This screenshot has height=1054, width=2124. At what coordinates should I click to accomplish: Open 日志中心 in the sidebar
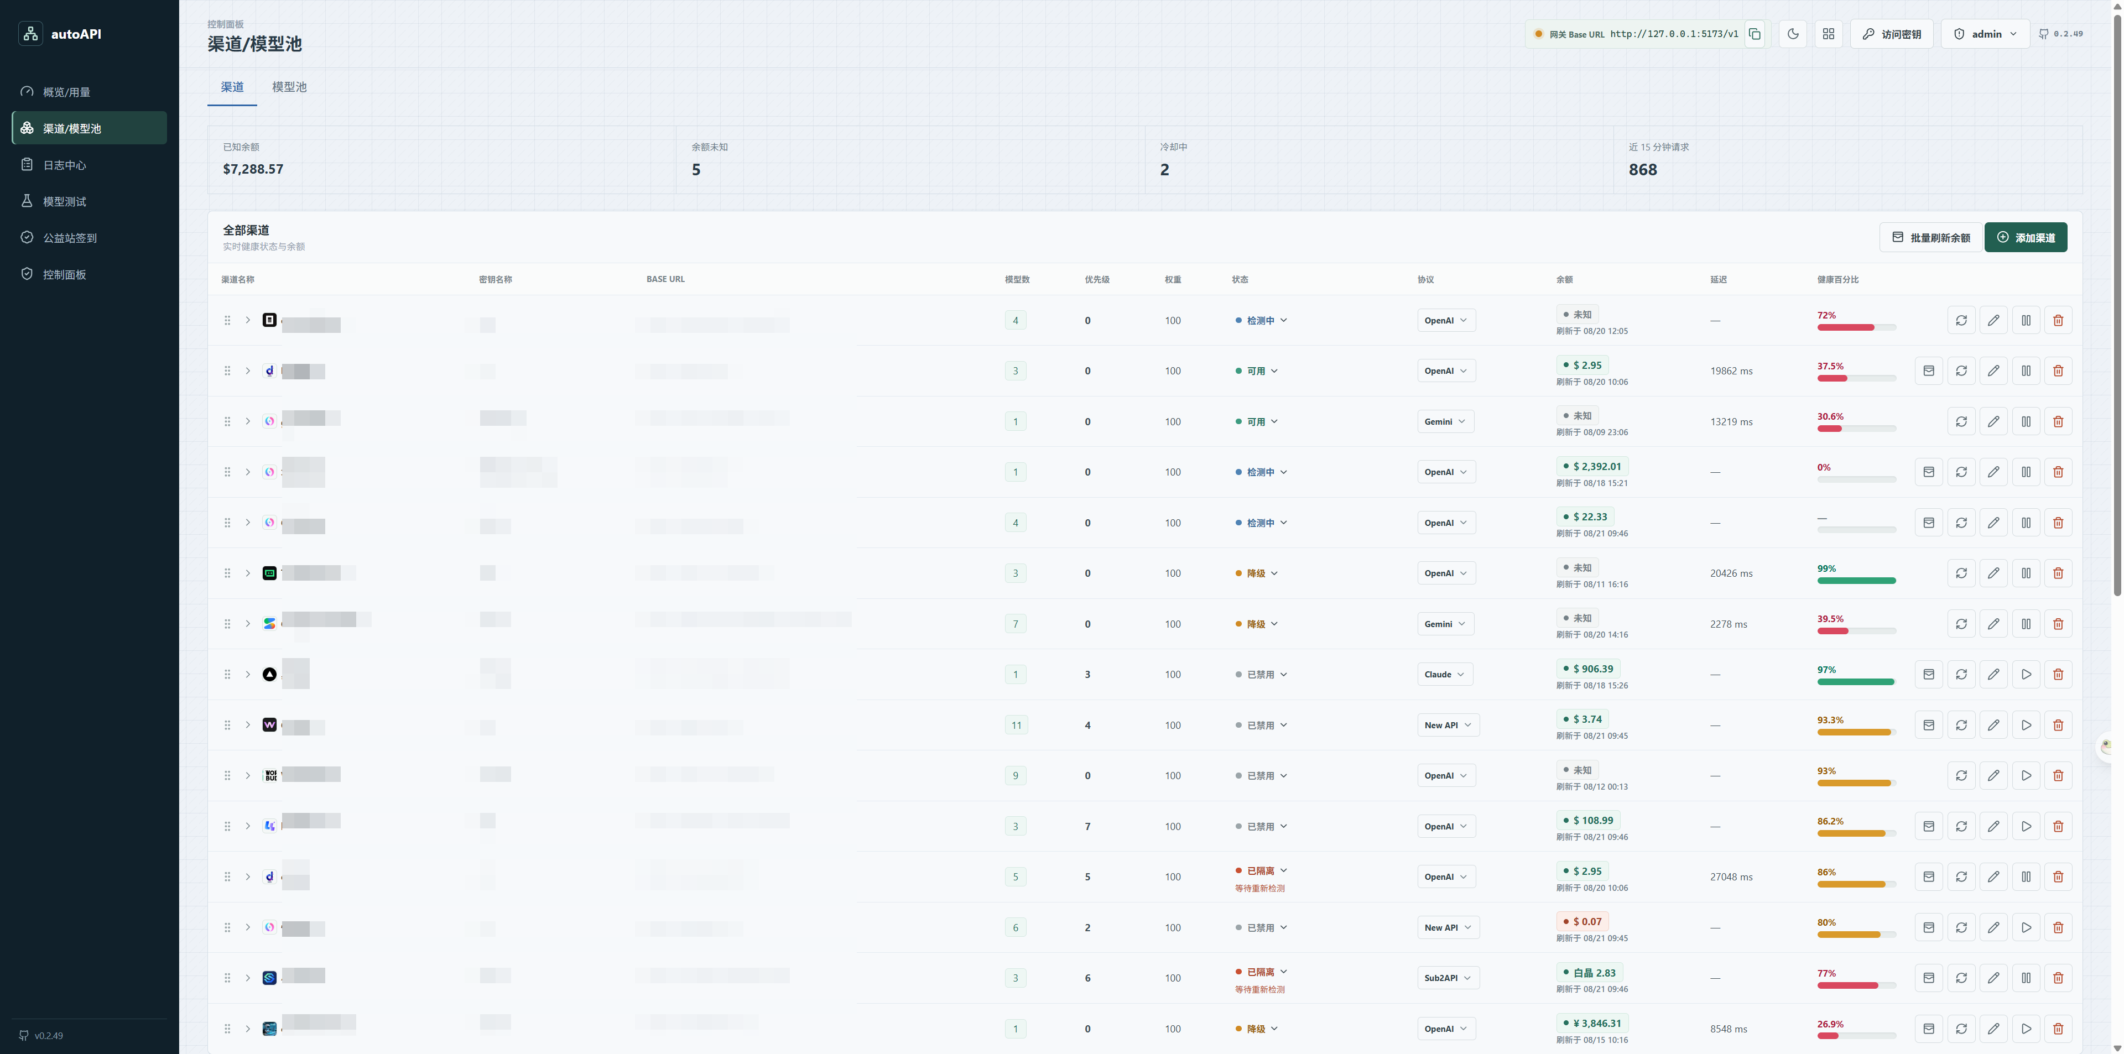tap(89, 165)
